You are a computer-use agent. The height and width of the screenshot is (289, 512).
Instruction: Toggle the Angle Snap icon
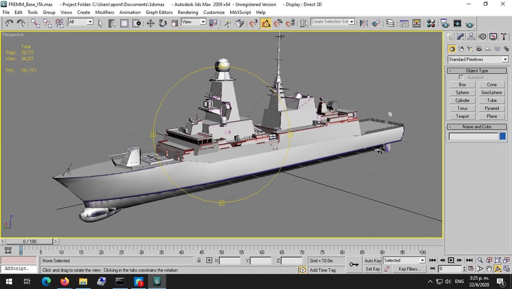point(266,23)
